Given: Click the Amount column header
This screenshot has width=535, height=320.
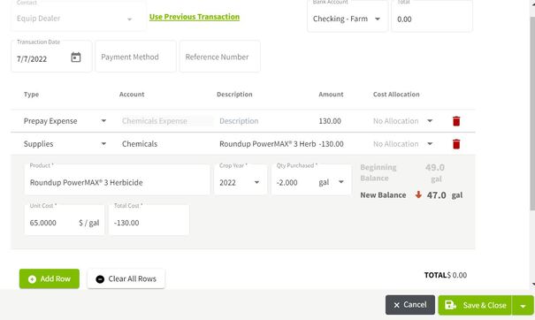Looking at the screenshot, I should (331, 95).
